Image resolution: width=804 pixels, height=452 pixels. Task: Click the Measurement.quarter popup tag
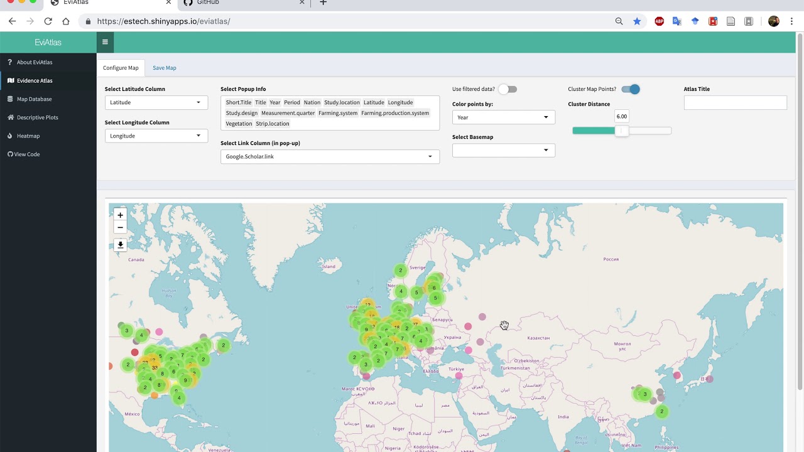pyautogui.click(x=288, y=113)
